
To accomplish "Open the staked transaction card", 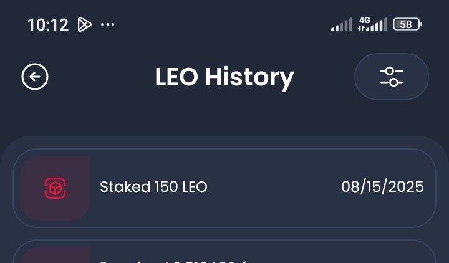I will click(x=224, y=188).
